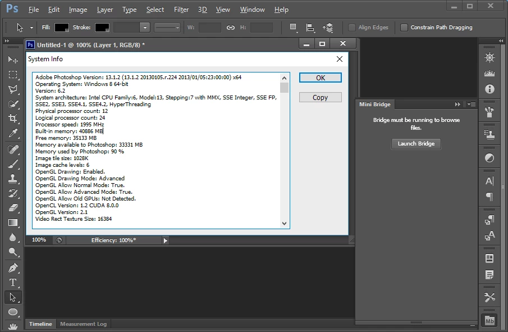Open the tool preset picker arrow
This screenshot has height=332, width=508.
pyautogui.click(x=31, y=28)
